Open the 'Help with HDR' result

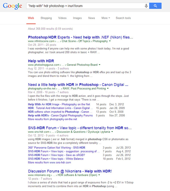tap(41, 61)
